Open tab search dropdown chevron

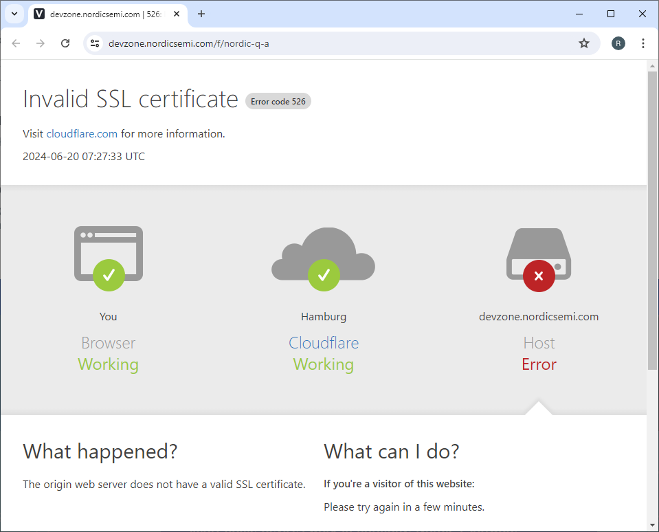14,14
